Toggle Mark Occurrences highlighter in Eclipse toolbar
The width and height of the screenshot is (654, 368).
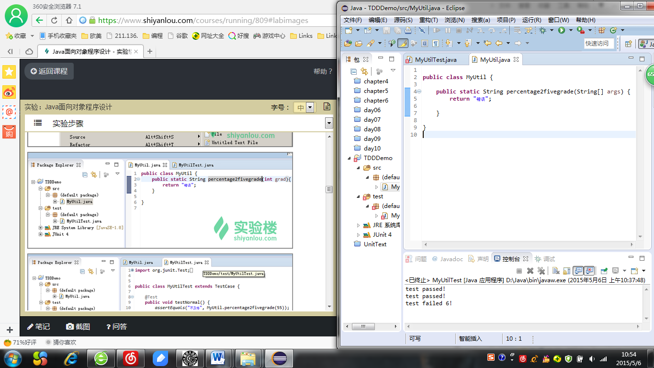click(403, 43)
